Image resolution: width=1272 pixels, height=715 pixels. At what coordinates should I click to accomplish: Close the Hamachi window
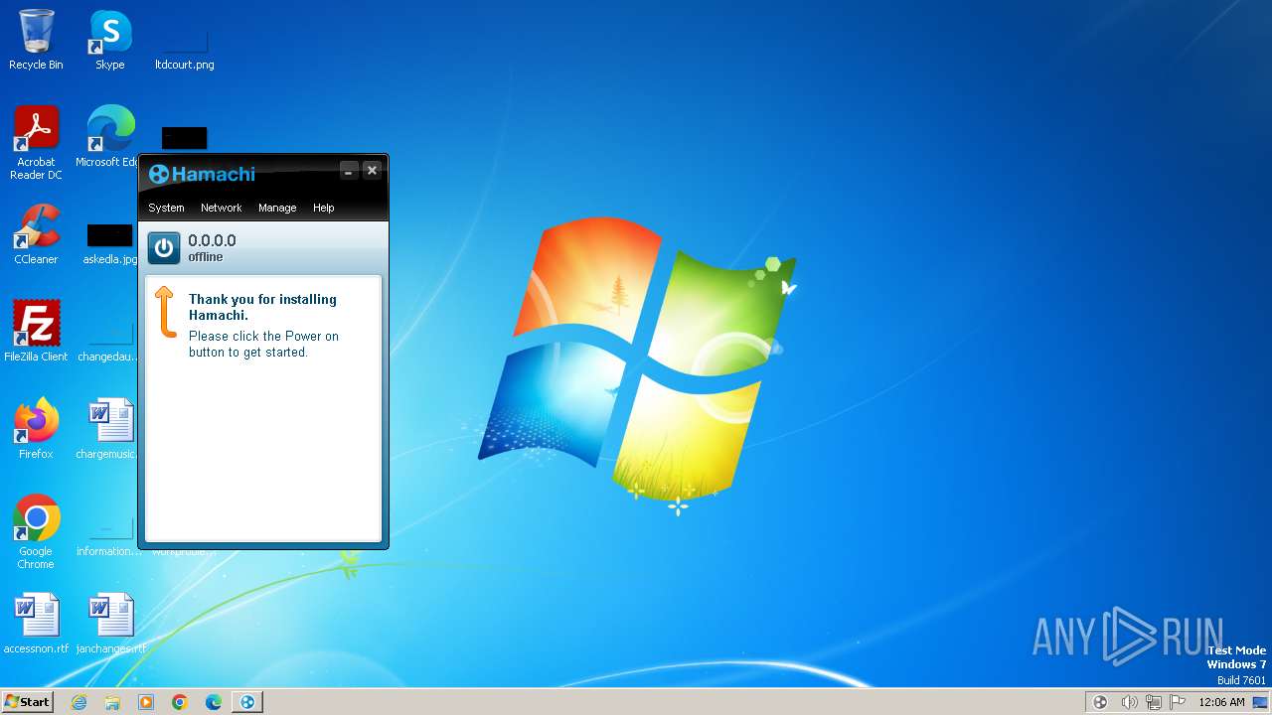[372, 171]
